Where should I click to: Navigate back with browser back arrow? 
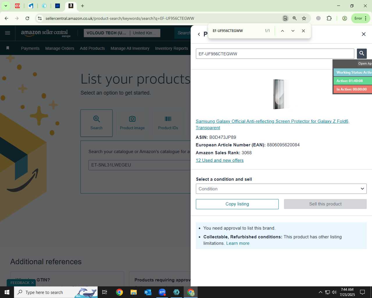(6, 18)
